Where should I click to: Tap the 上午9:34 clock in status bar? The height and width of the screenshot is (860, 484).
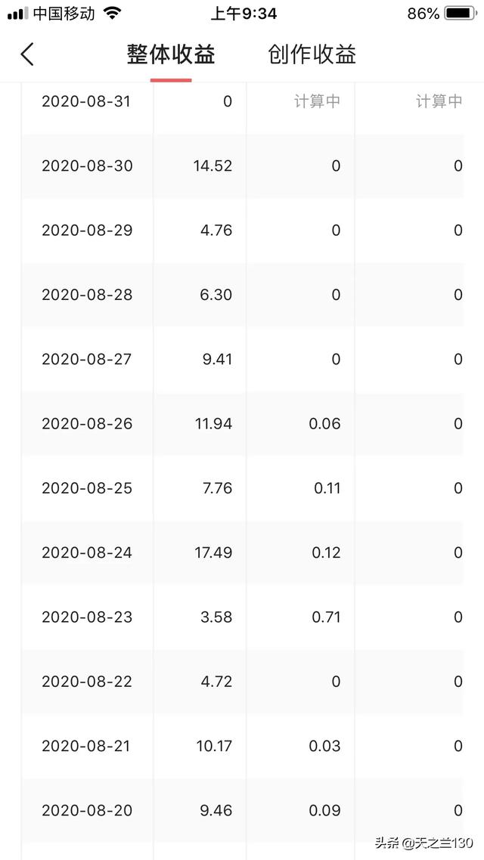(x=244, y=14)
